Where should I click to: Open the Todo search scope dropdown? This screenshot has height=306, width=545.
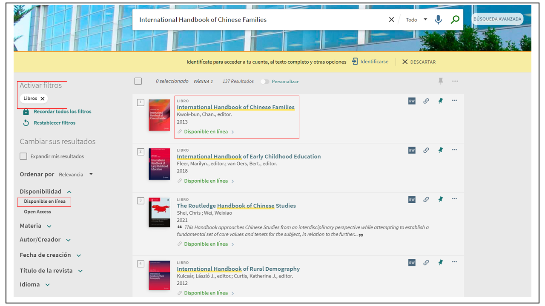click(x=416, y=20)
